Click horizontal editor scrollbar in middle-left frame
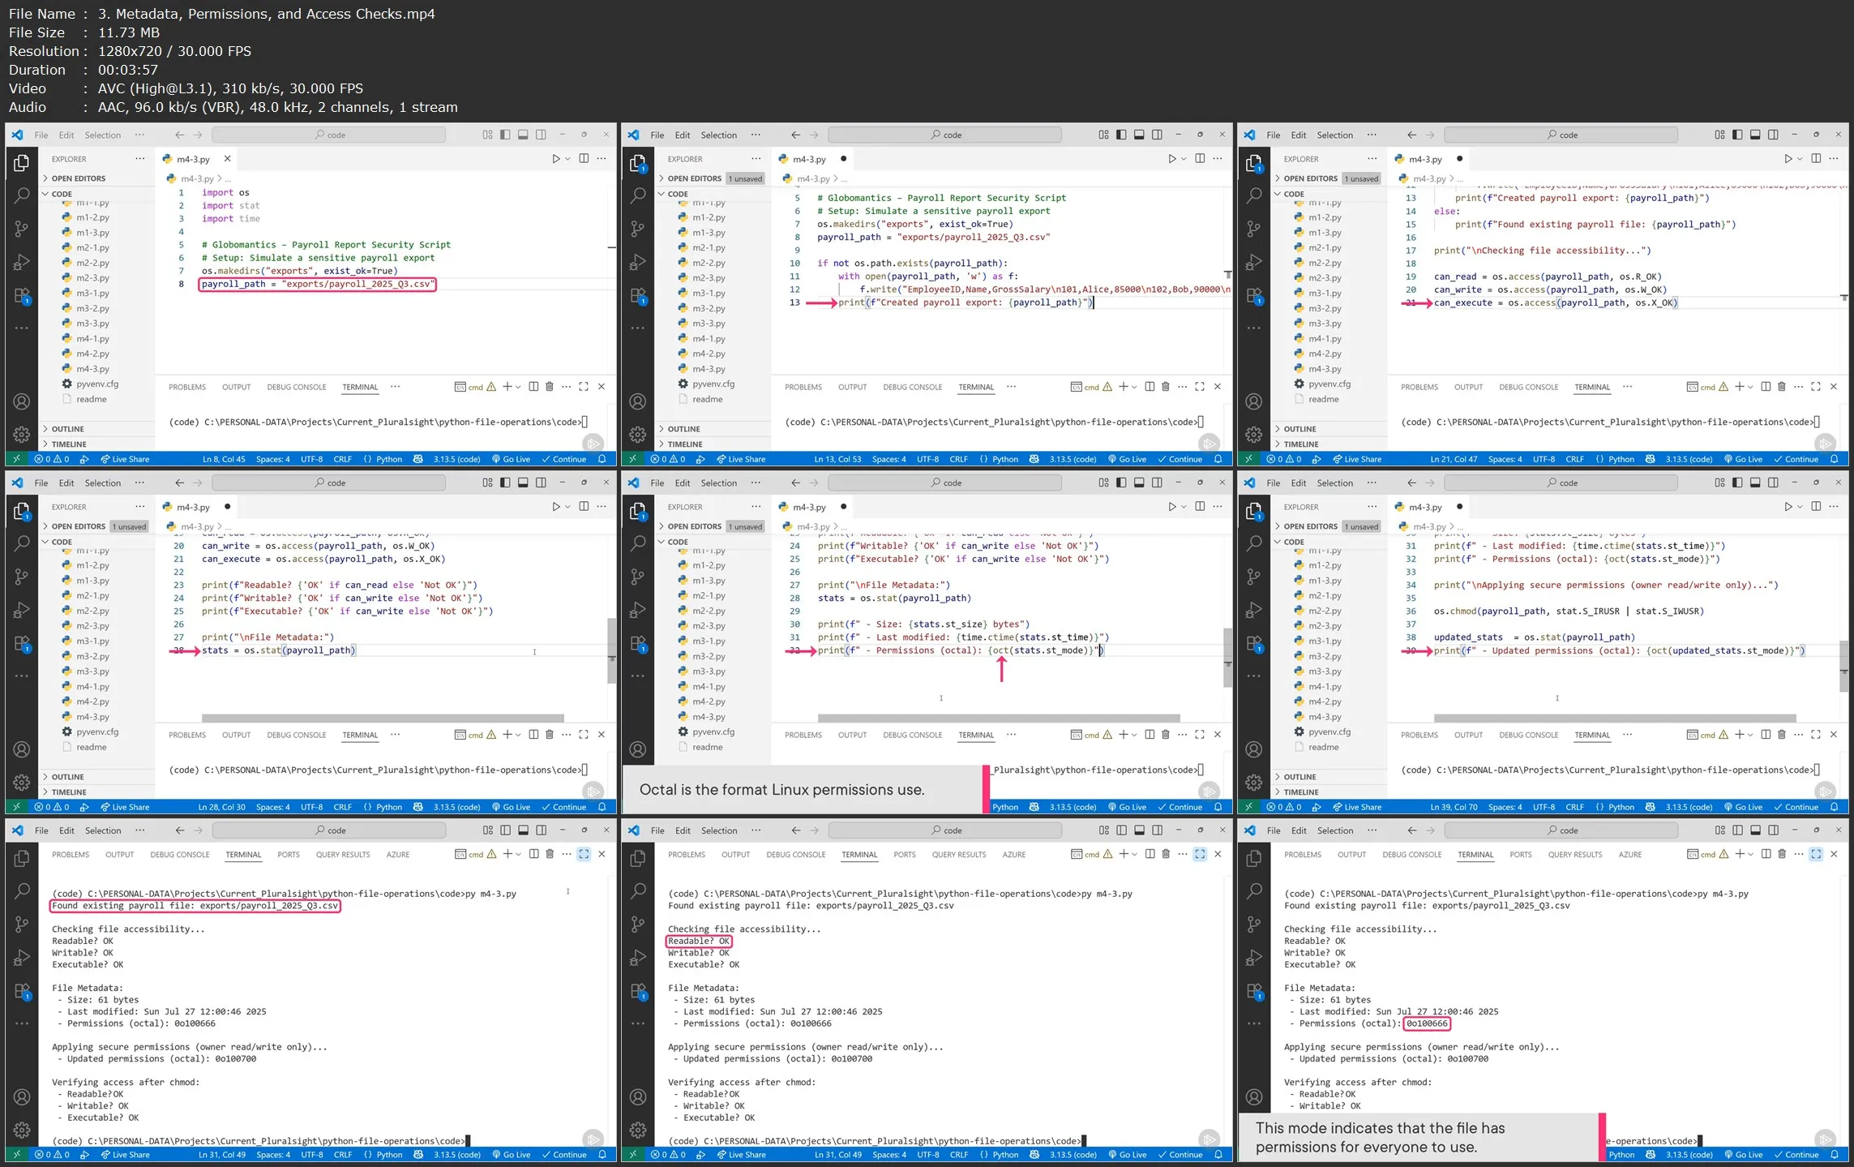This screenshot has width=1854, height=1167. pos(383,719)
